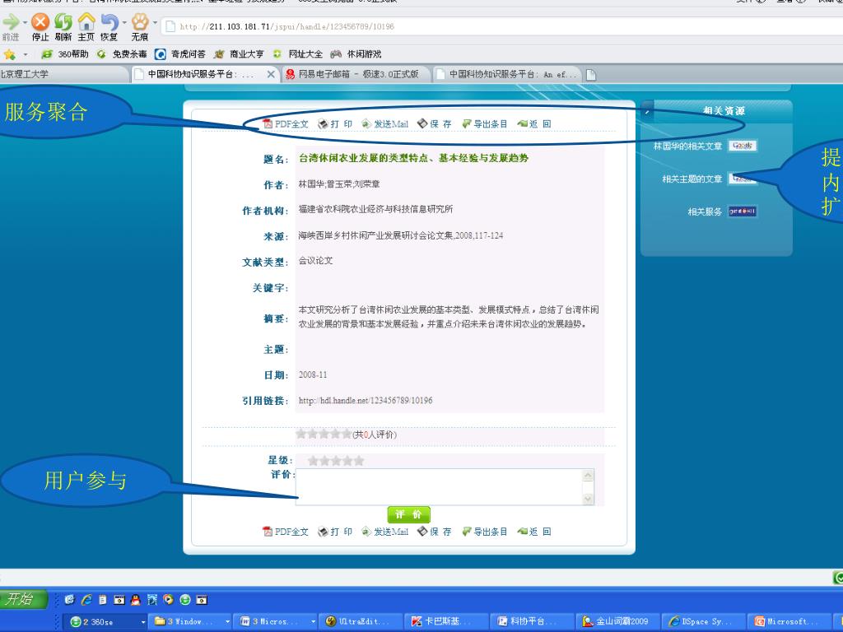
Task: Open Microsoft Word taskbar group
Action: 276,622
